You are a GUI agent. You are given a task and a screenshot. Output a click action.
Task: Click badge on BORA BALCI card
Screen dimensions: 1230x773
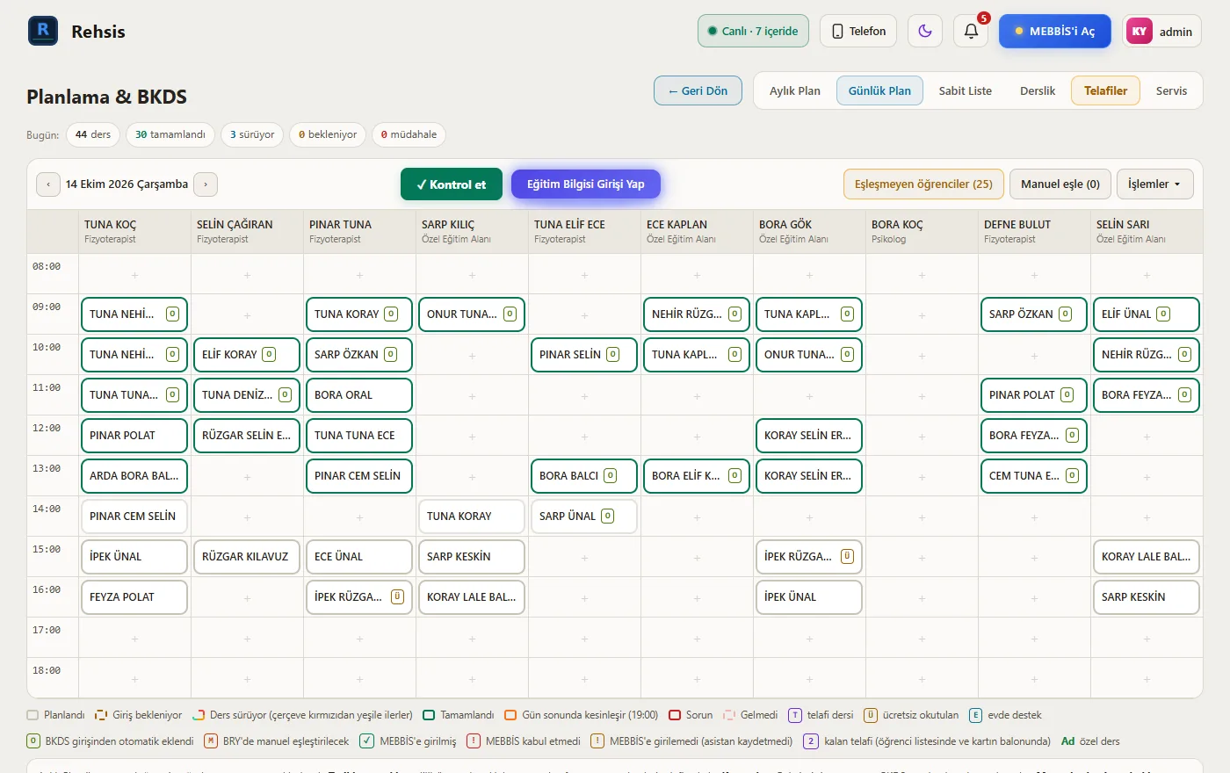(x=610, y=475)
